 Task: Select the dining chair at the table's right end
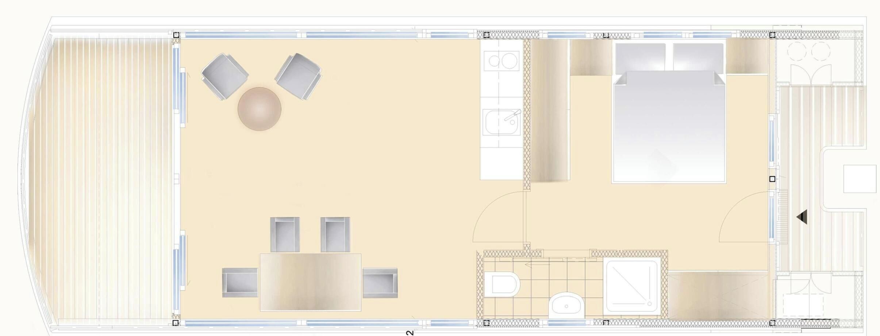(380, 283)
